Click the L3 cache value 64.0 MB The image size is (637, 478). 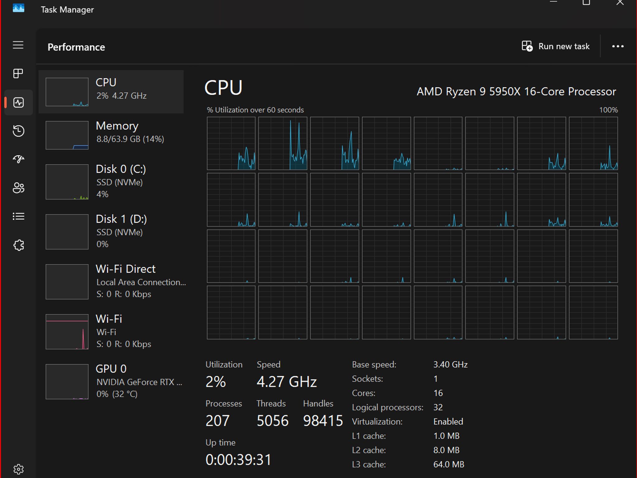449,464
